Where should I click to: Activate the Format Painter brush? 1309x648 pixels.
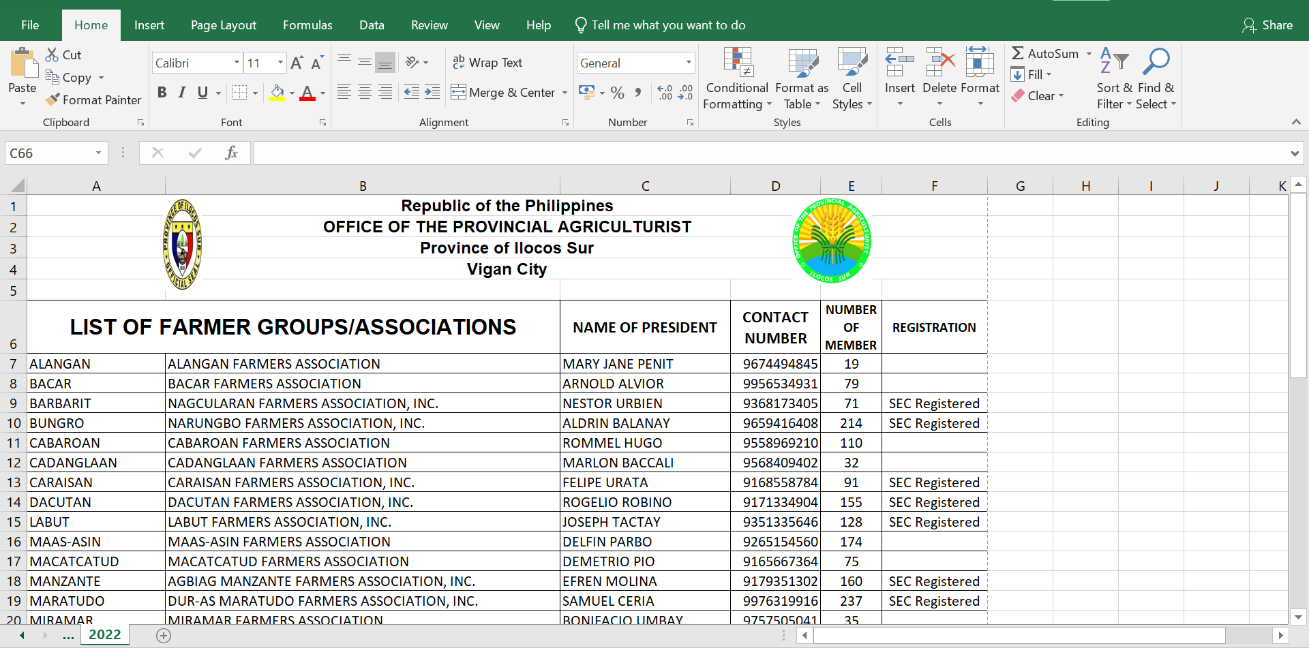(52, 99)
